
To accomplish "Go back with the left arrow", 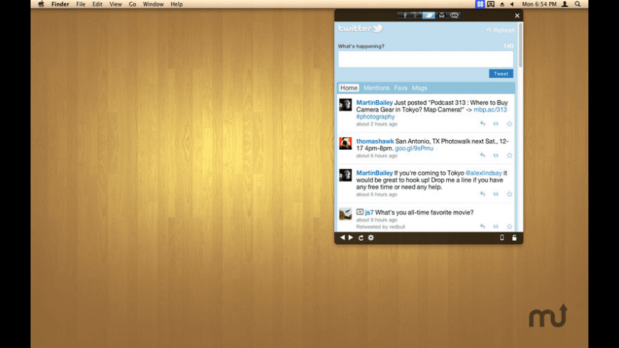I will [x=342, y=238].
